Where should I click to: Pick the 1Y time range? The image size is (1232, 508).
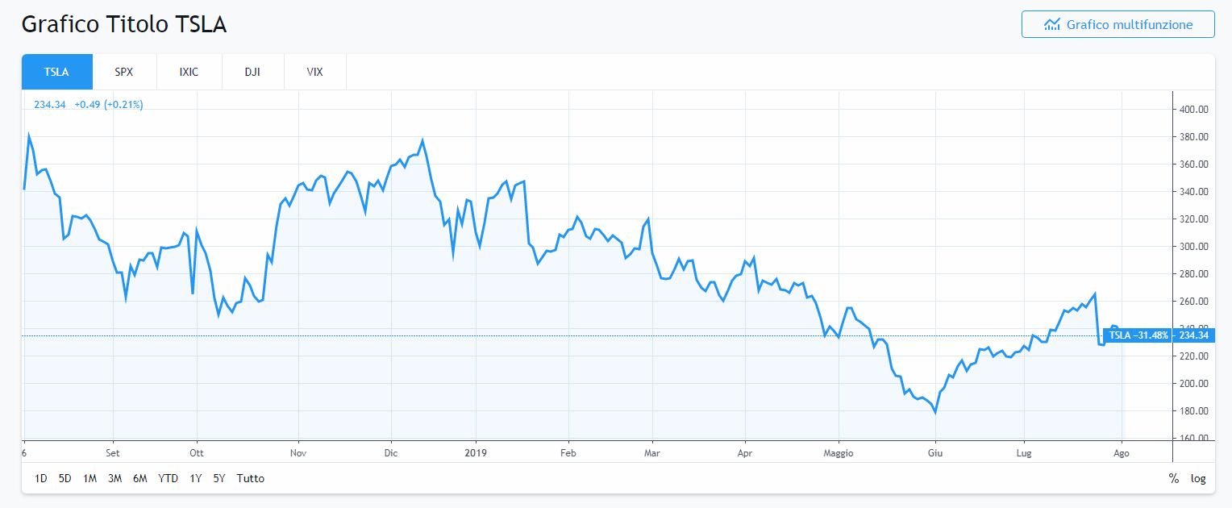point(196,478)
